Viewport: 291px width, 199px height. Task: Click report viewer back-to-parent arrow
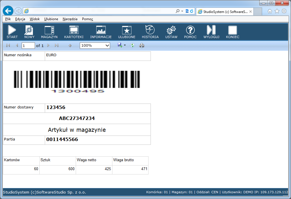tap(70, 45)
